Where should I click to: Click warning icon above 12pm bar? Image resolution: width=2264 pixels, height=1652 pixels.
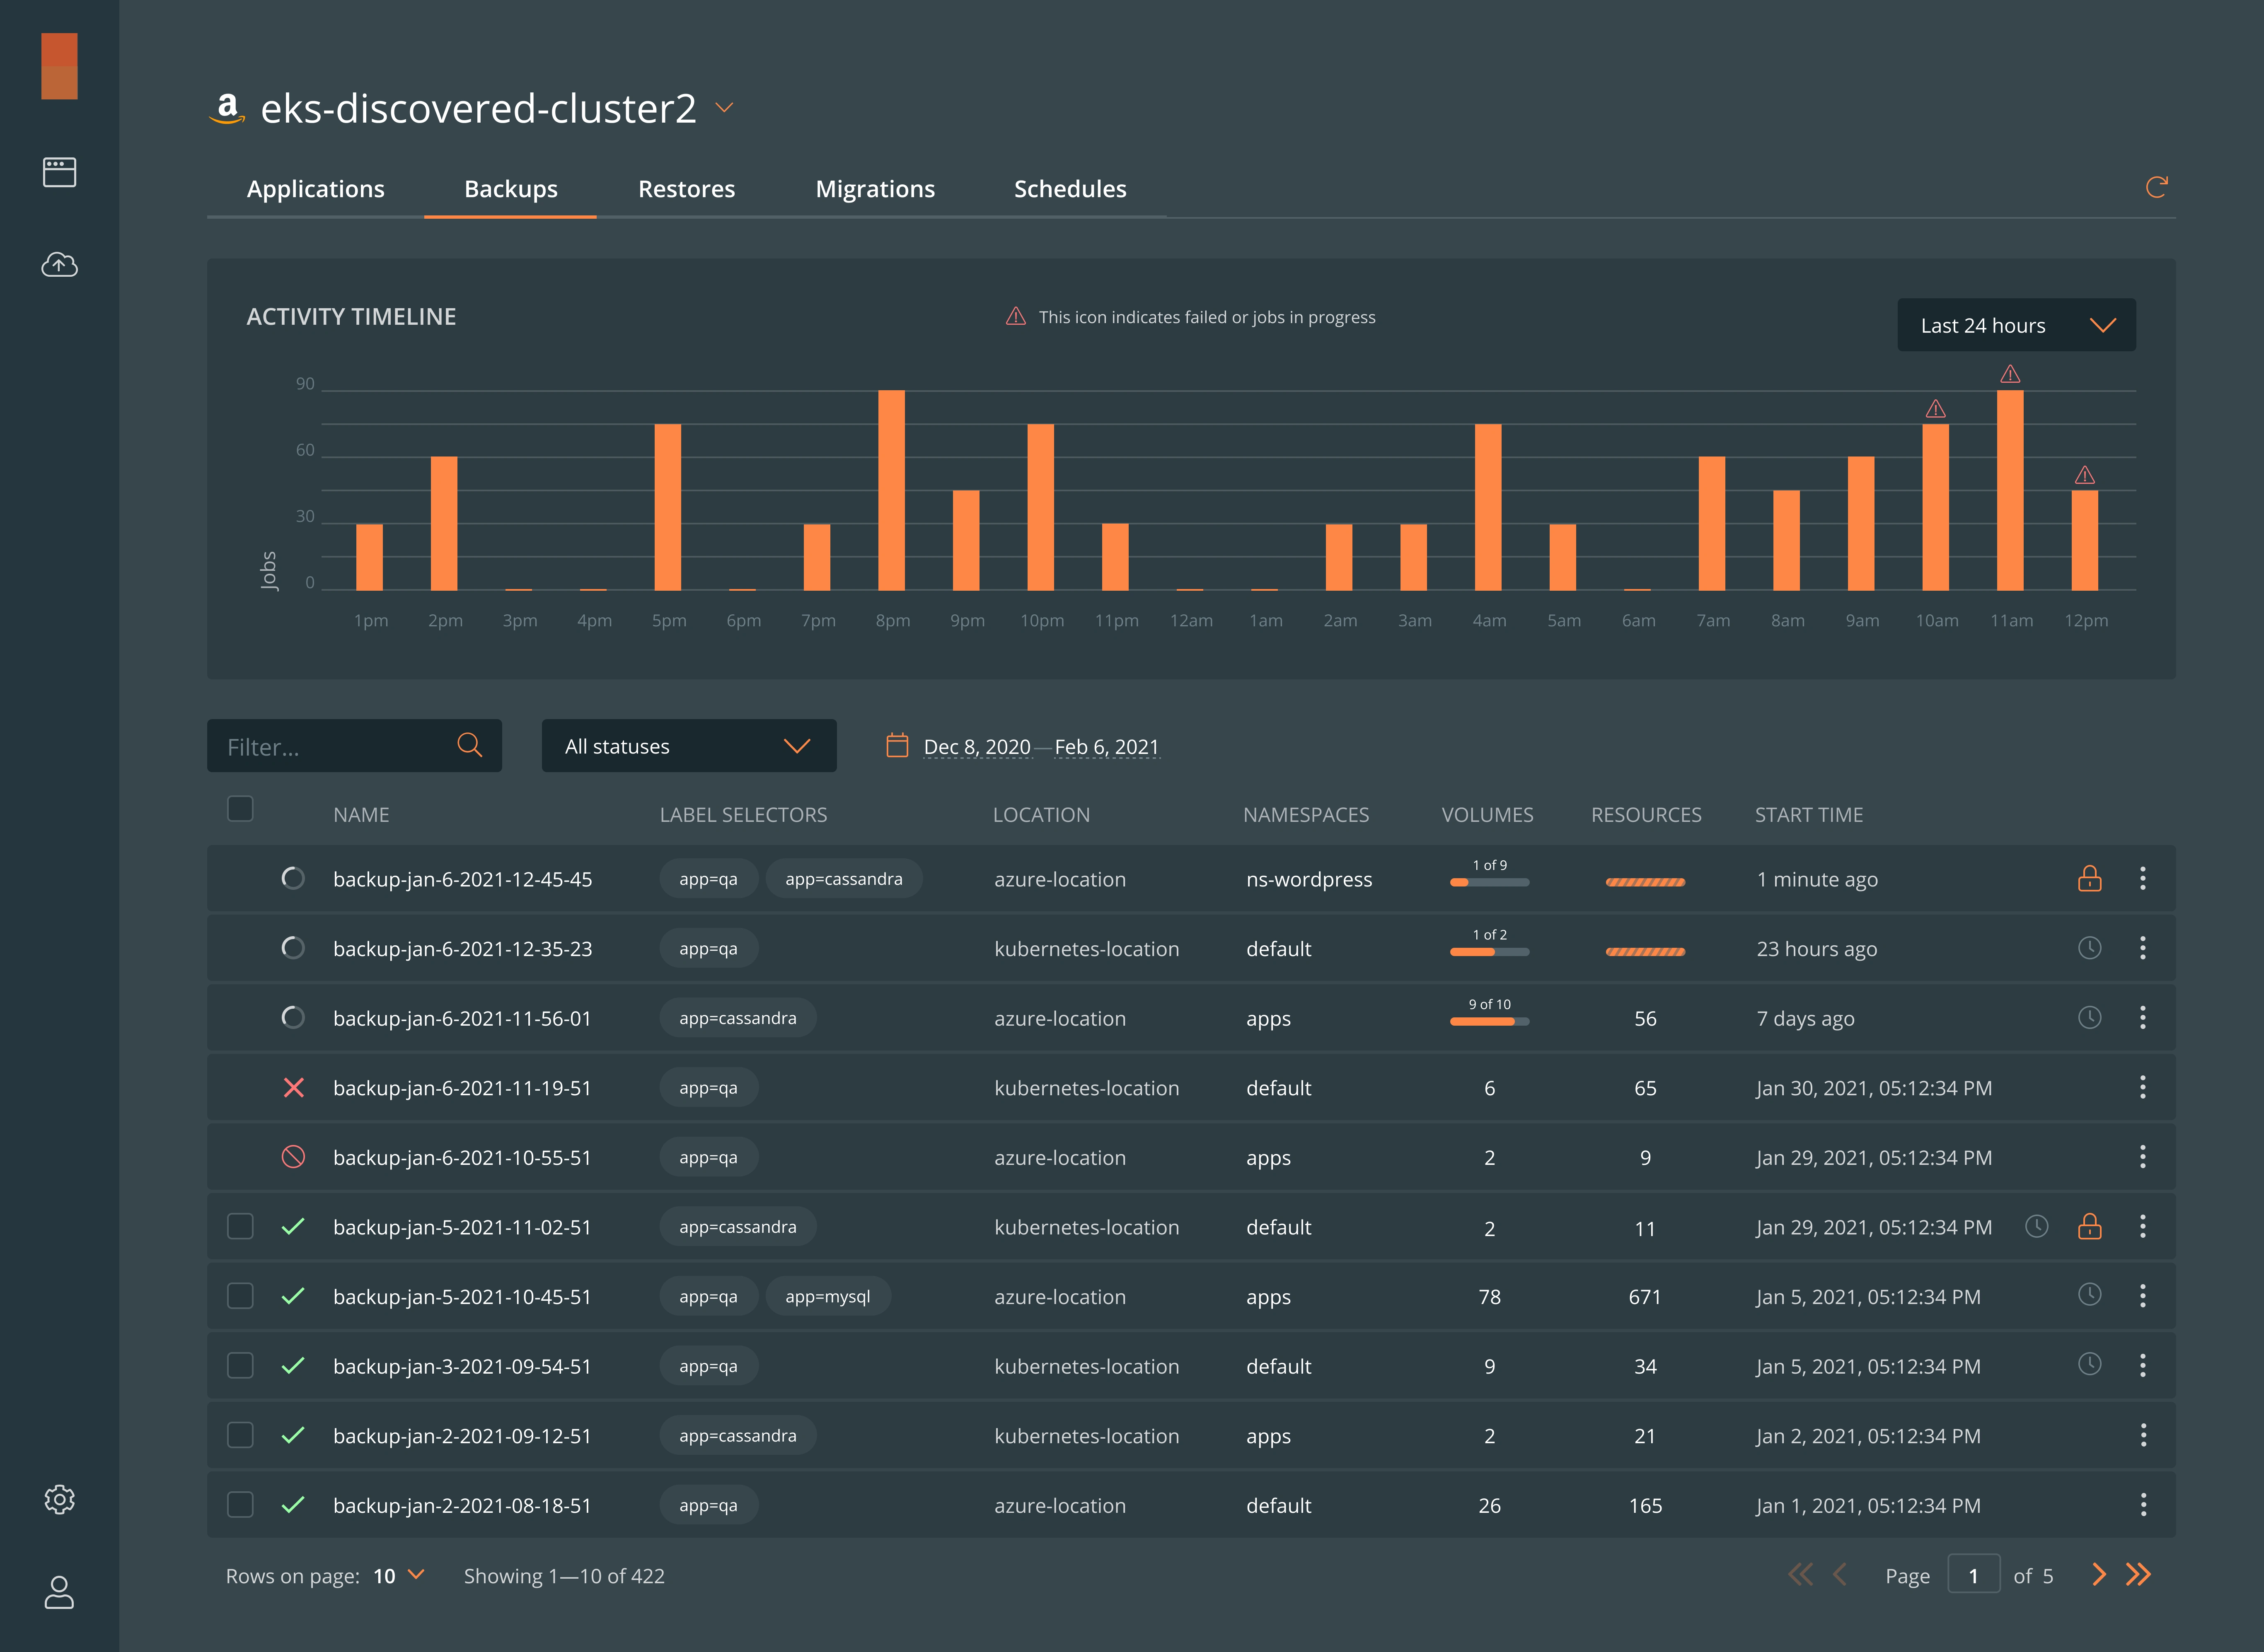point(2084,475)
